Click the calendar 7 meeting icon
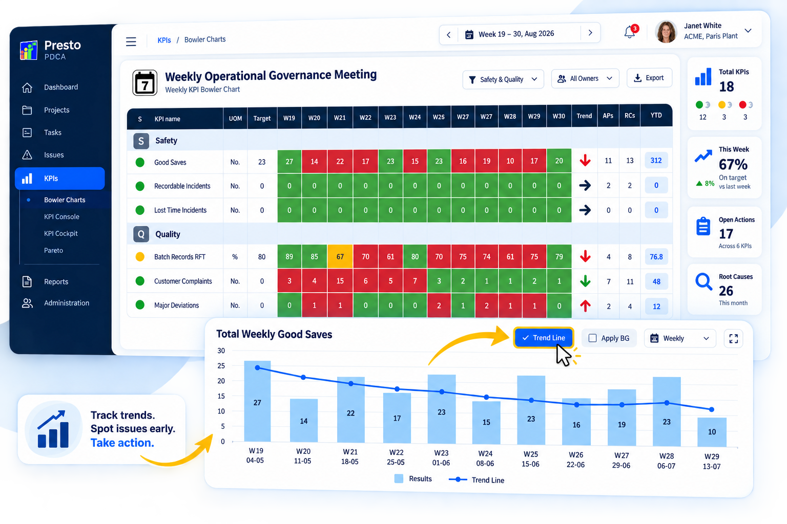The height and width of the screenshot is (524, 787). pos(145,83)
